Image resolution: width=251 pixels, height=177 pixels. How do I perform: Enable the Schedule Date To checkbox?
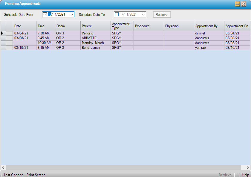click(117, 14)
